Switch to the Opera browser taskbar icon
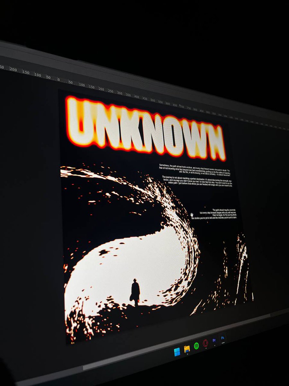The width and height of the screenshot is (289, 386). tap(206, 343)
